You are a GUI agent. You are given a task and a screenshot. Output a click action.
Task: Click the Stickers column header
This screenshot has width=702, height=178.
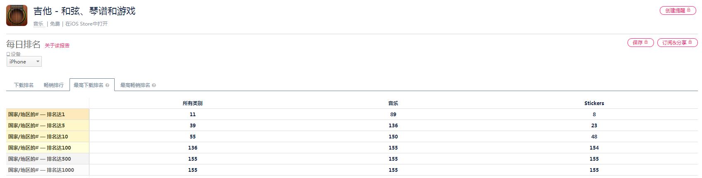(x=594, y=103)
